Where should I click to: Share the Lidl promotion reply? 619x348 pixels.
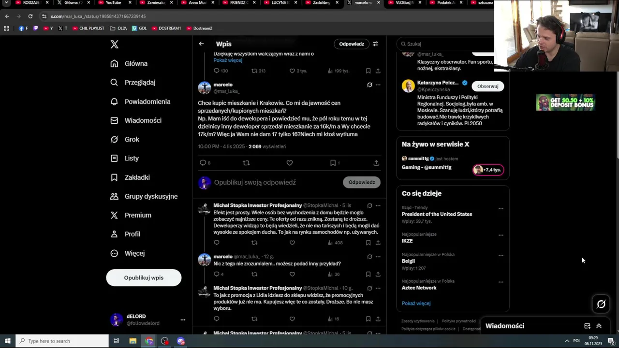point(378,319)
